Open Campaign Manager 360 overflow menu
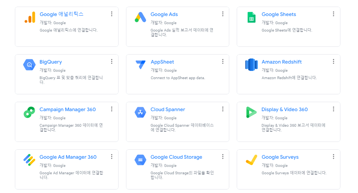 coord(112,109)
